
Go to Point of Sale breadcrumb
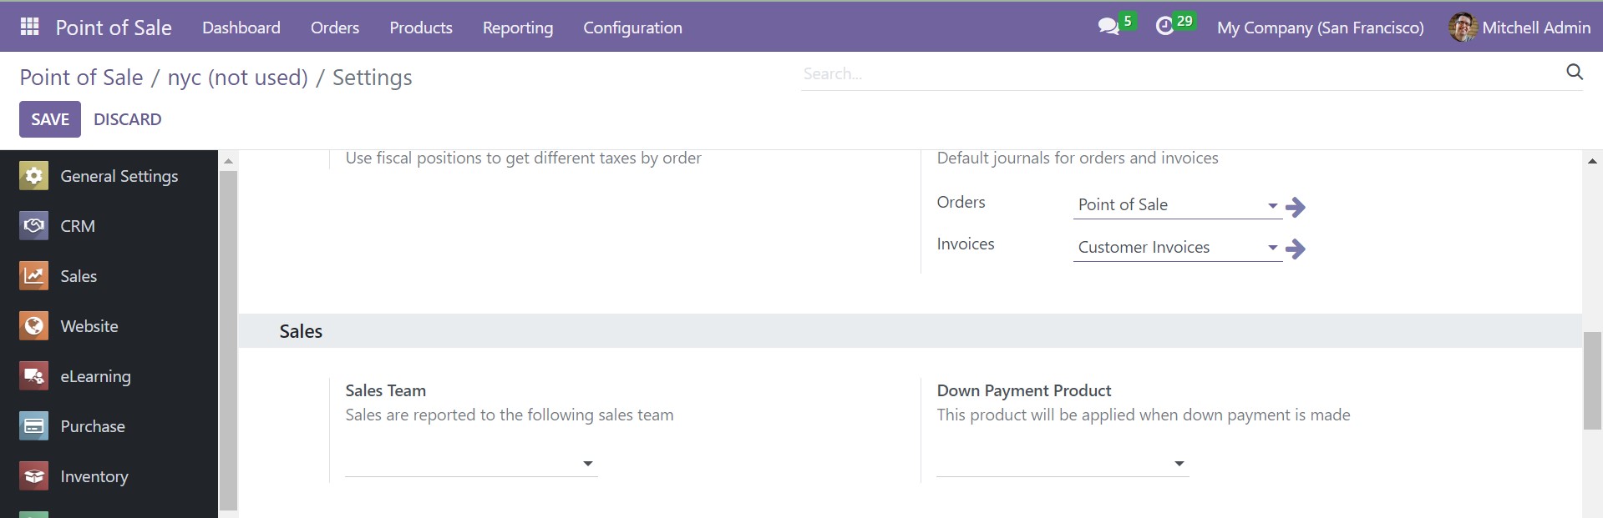[81, 78]
